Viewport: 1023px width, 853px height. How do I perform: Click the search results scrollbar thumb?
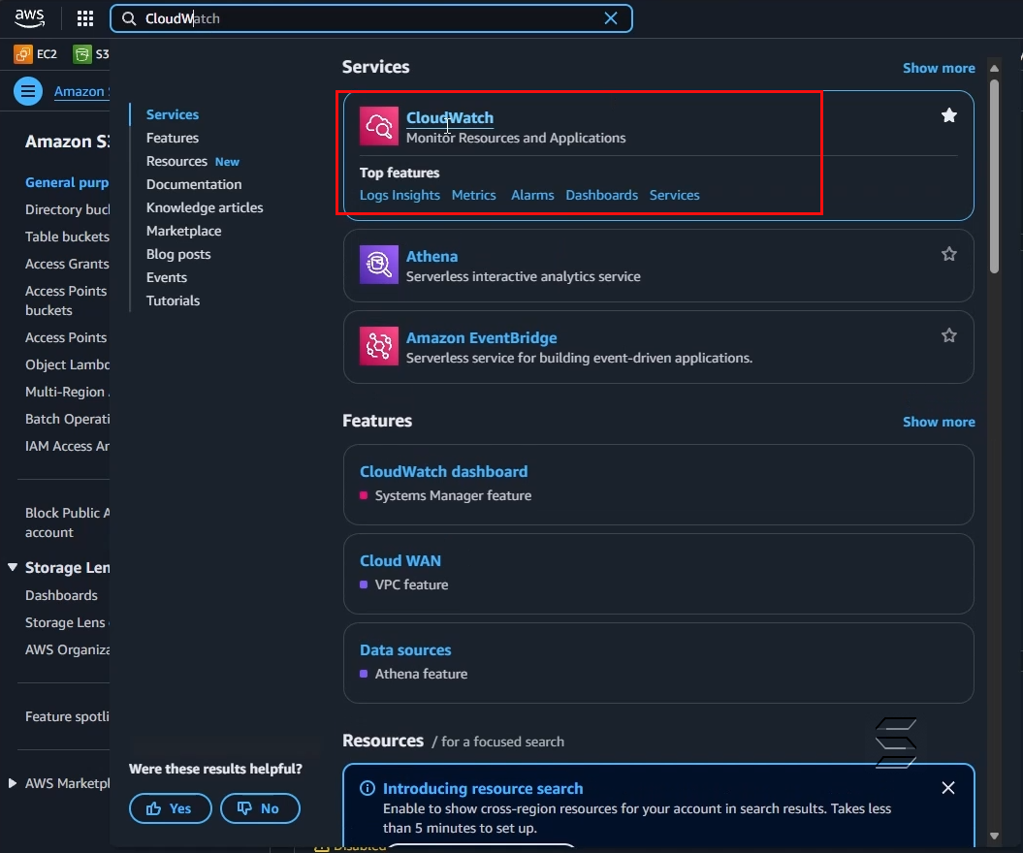pyautogui.click(x=994, y=176)
